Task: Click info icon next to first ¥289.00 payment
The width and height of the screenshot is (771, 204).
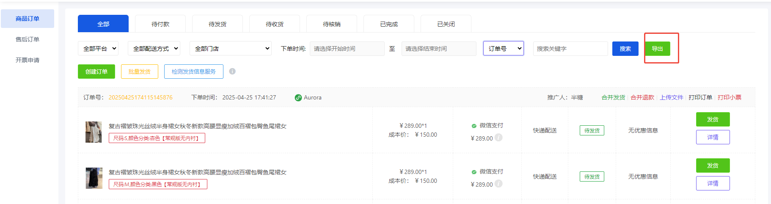Action: pos(498,138)
